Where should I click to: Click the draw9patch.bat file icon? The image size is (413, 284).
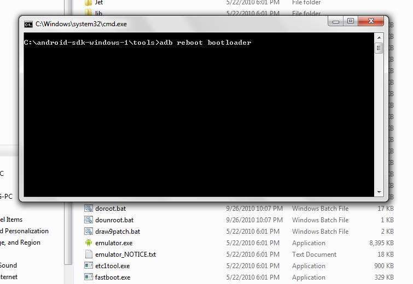click(89, 231)
